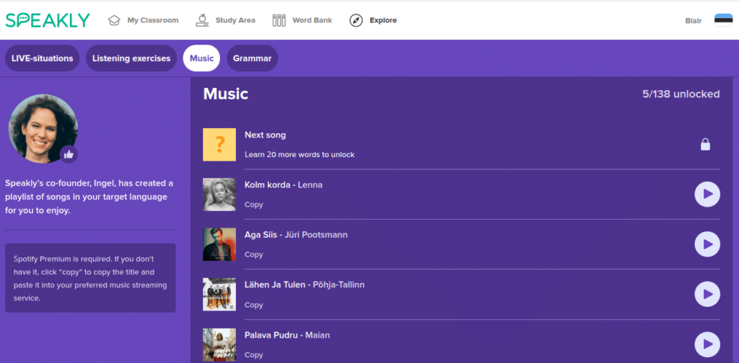Open My Classroom from the top navigation
This screenshot has height=363, width=739.
point(143,20)
